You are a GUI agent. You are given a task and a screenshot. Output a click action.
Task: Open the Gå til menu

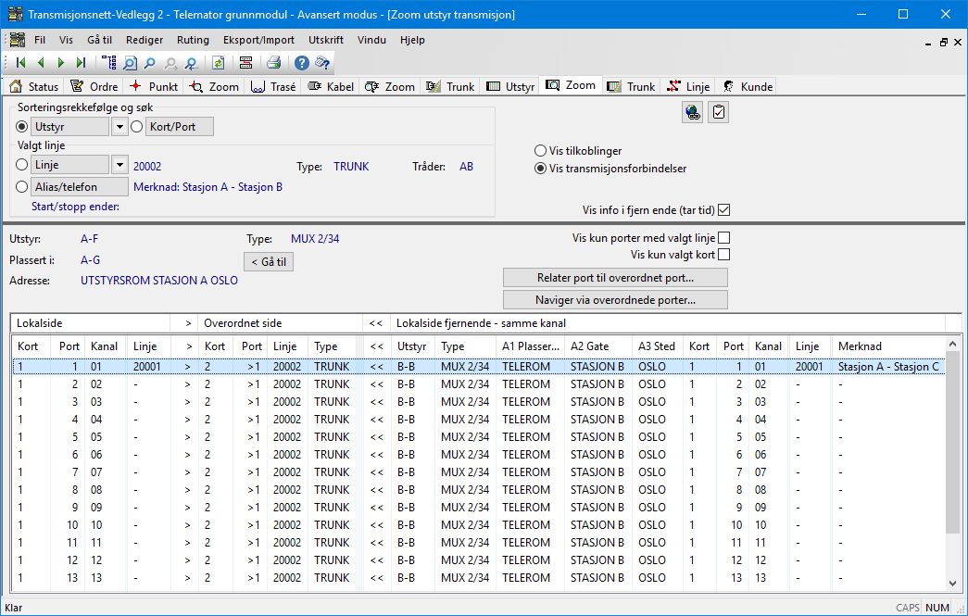click(x=99, y=40)
